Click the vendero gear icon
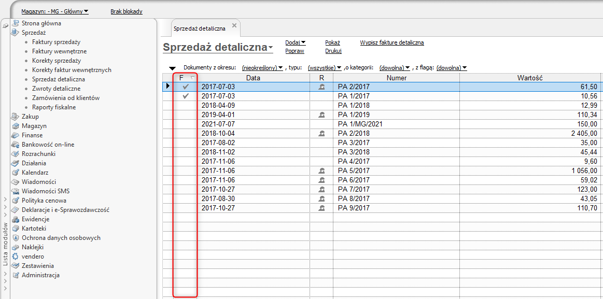This screenshot has height=299, width=603. click(x=16, y=257)
